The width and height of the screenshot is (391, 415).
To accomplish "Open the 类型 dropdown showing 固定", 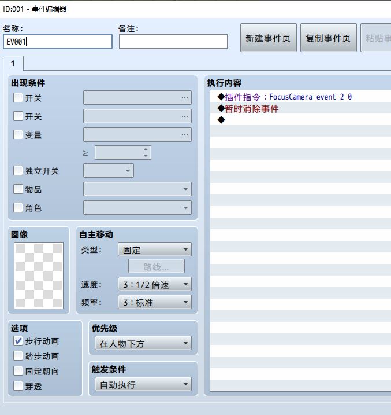I will (155, 249).
